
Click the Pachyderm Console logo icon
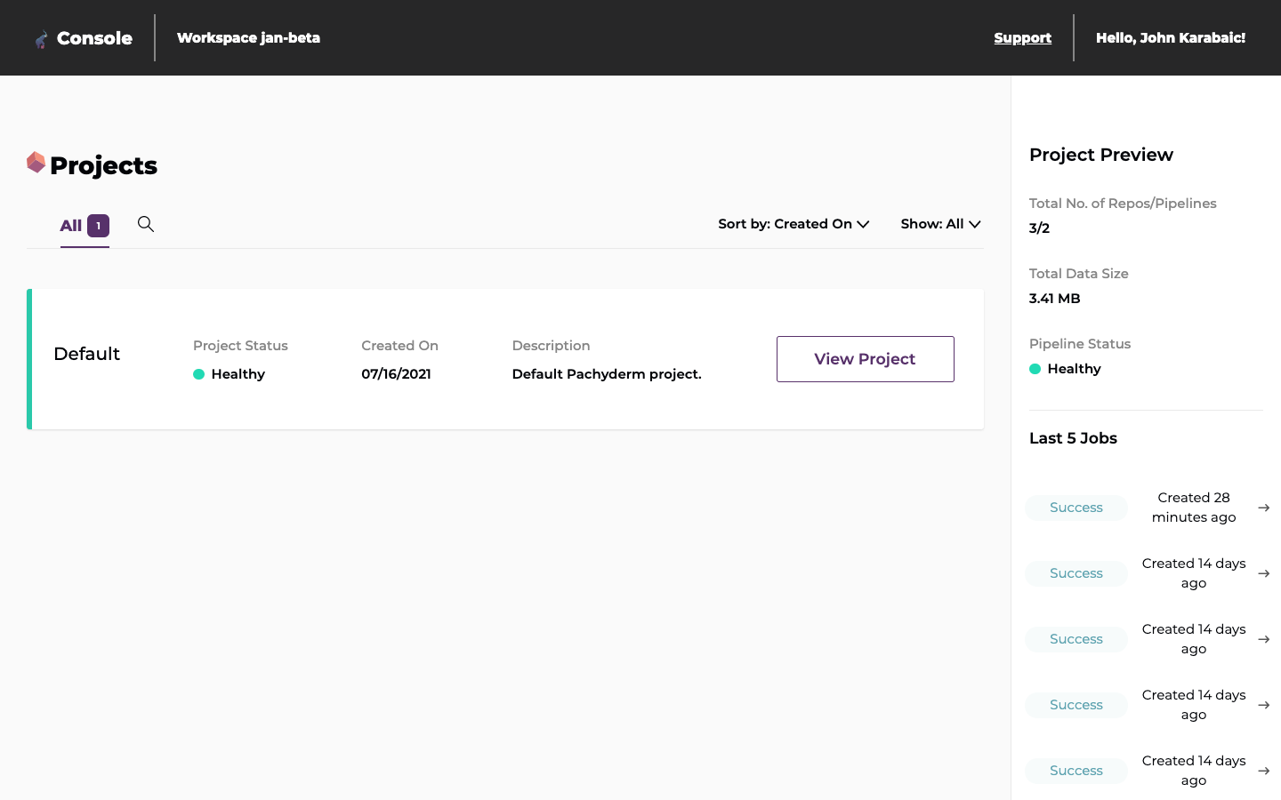pos(41,39)
